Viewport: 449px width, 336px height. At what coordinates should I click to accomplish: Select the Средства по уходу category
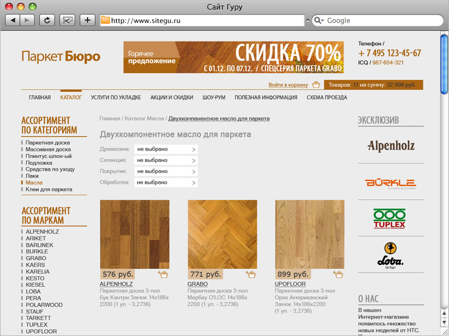[x=50, y=169]
